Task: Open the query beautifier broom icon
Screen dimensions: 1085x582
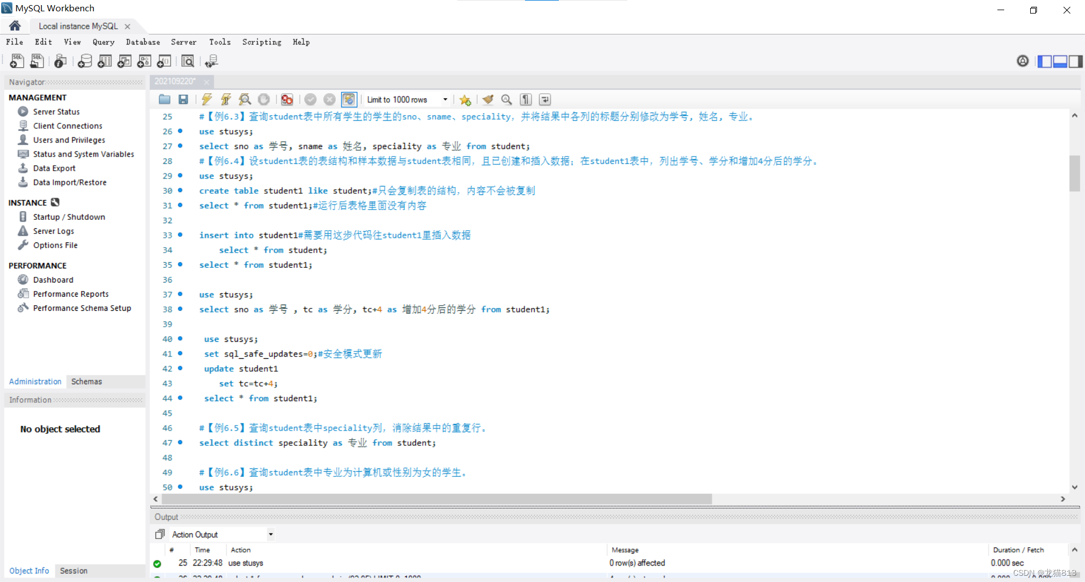Action: click(x=488, y=99)
